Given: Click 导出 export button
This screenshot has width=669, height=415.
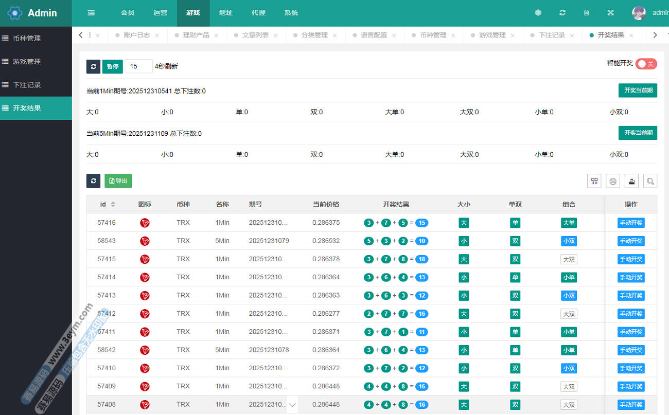Looking at the screenshot, I should (x=118, y=181).
